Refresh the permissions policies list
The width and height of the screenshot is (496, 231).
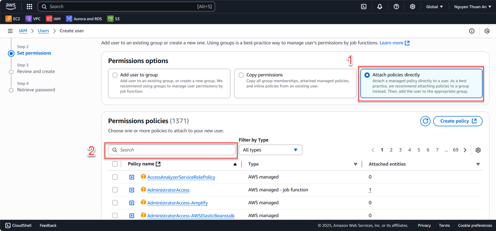pos(425,121)
